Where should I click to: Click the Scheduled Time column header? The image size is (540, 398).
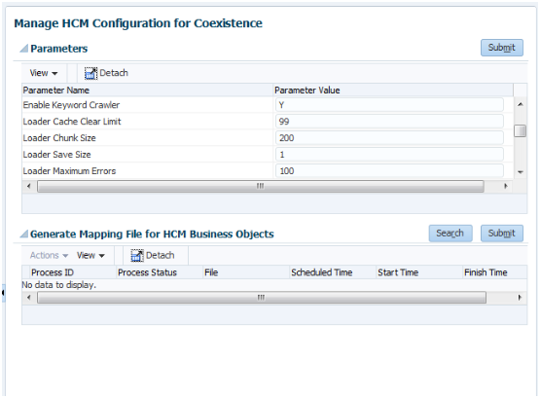322,272
